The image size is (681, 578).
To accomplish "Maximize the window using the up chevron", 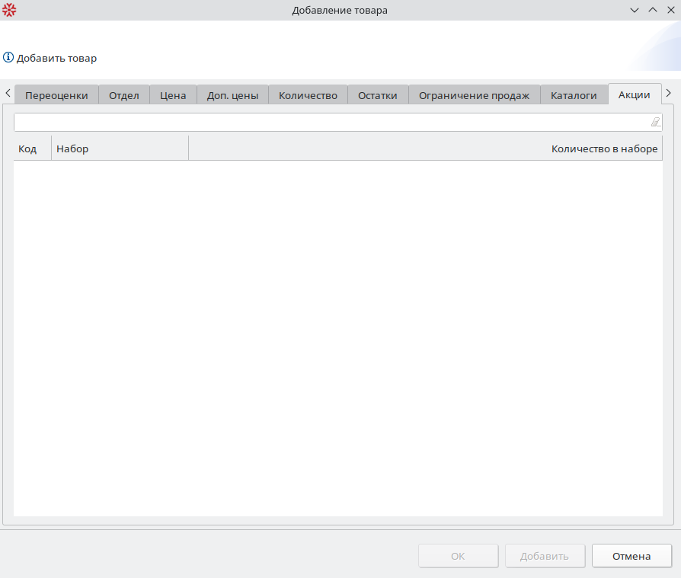I will (x=652, y=10).
